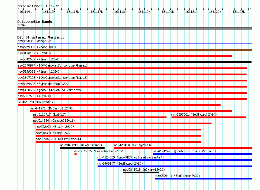Open nsv4124389 (gnomADStructuralVariants) label
260x190 pixels.
coord(130,157)
